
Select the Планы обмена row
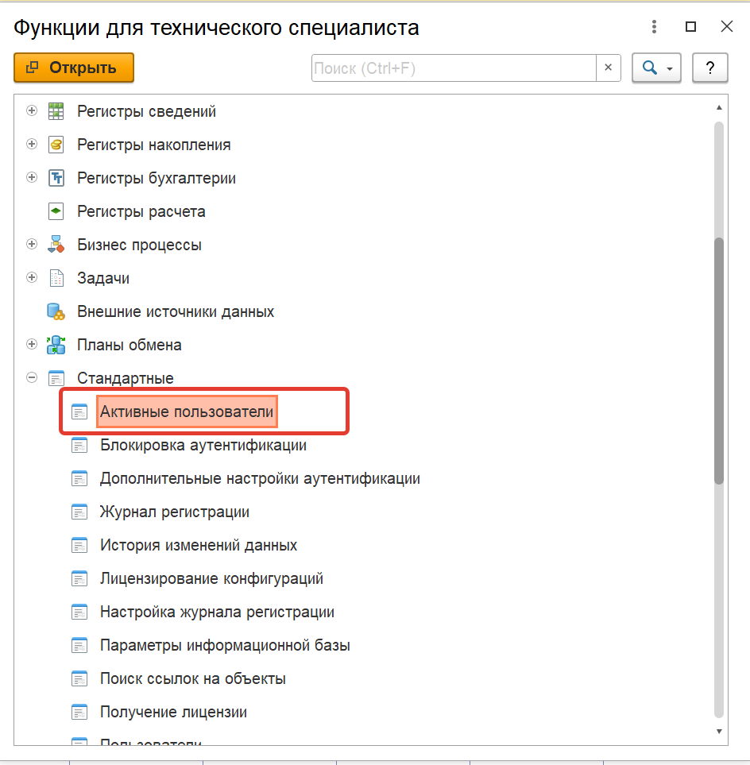[x=130, y=345]
